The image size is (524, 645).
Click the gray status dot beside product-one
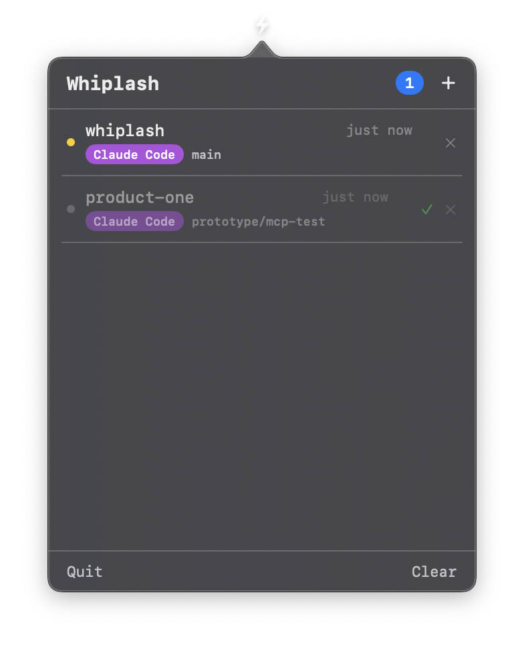tap(70, 209)
